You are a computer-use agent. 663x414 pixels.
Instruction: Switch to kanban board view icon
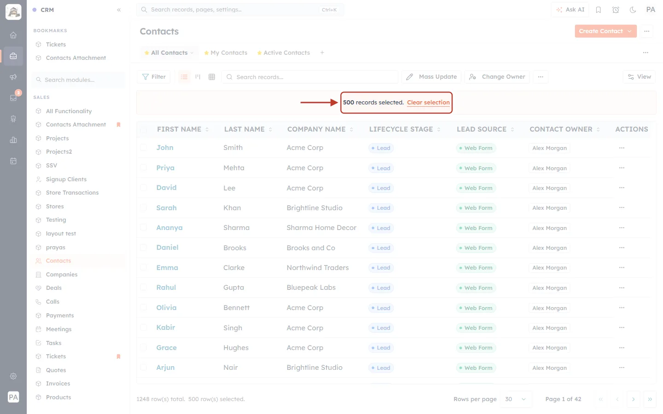pos(198,77)
